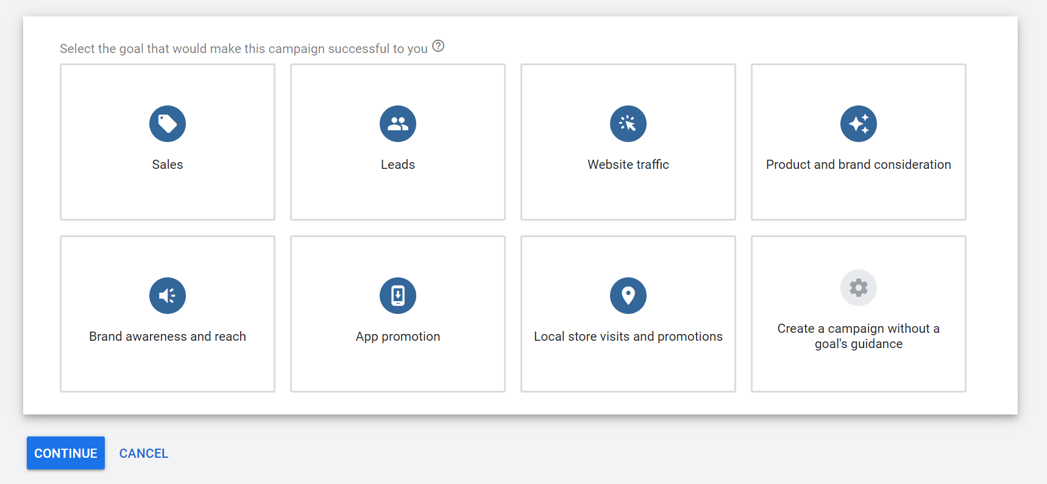Open the help question mark icon
The width and height of the screenshot is (1047, 484).
click(x=438, y=46)
